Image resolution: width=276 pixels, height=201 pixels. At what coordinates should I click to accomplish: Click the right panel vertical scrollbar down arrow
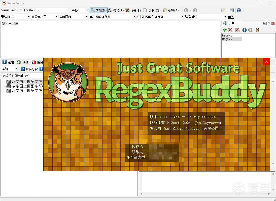(x=273, y=164)
